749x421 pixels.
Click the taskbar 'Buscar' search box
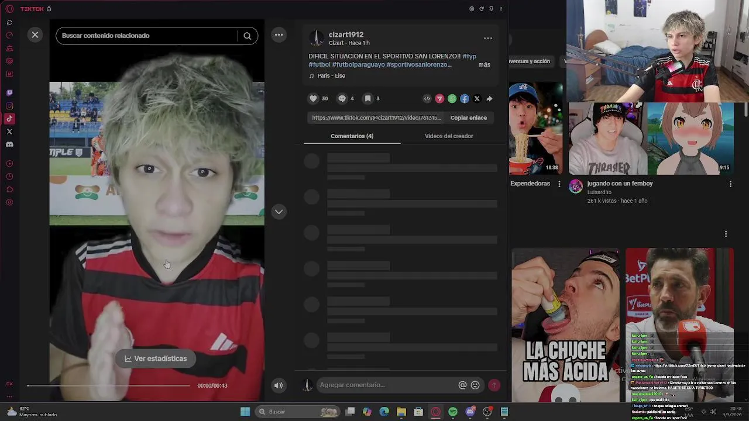click(x=298, y=412)
